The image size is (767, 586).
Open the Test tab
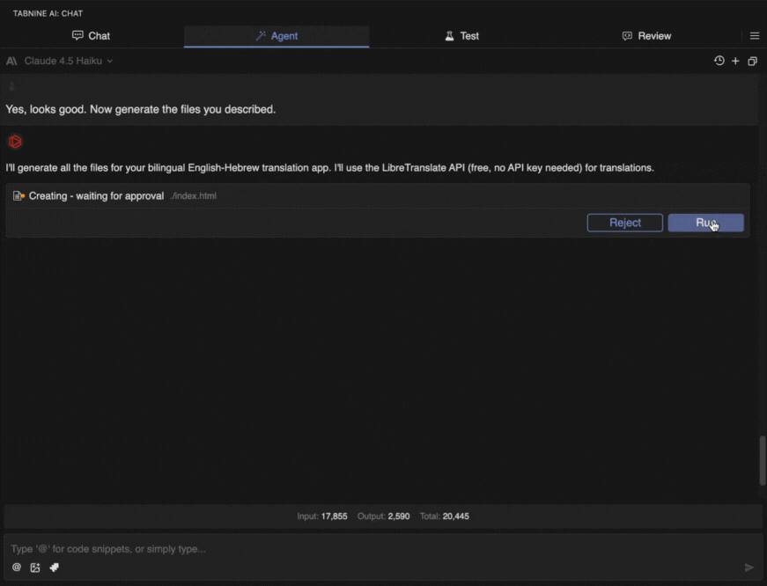[x=461, y=36]
